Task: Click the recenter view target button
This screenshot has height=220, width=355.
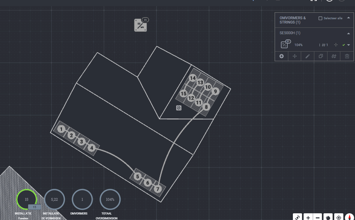Action: coord(339,217)
